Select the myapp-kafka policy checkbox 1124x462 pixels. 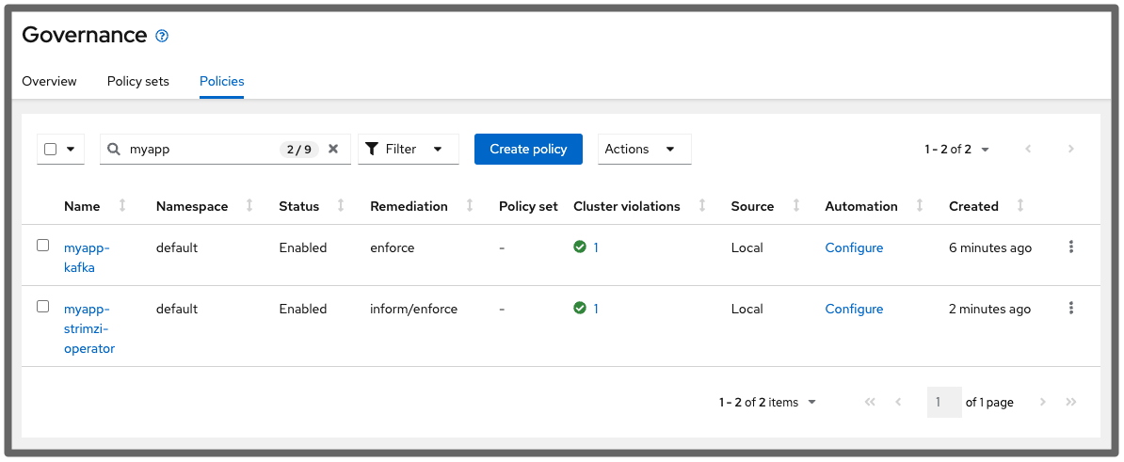click(42, 246)
